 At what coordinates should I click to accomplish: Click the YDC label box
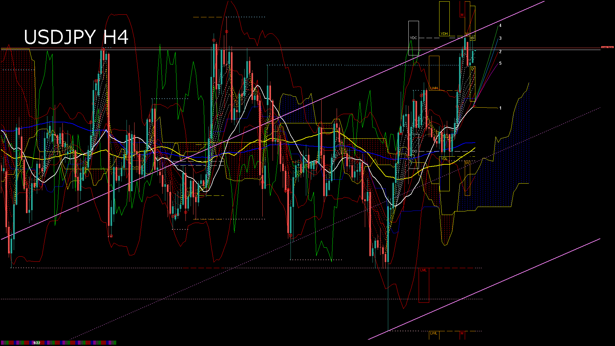[414, 38]
